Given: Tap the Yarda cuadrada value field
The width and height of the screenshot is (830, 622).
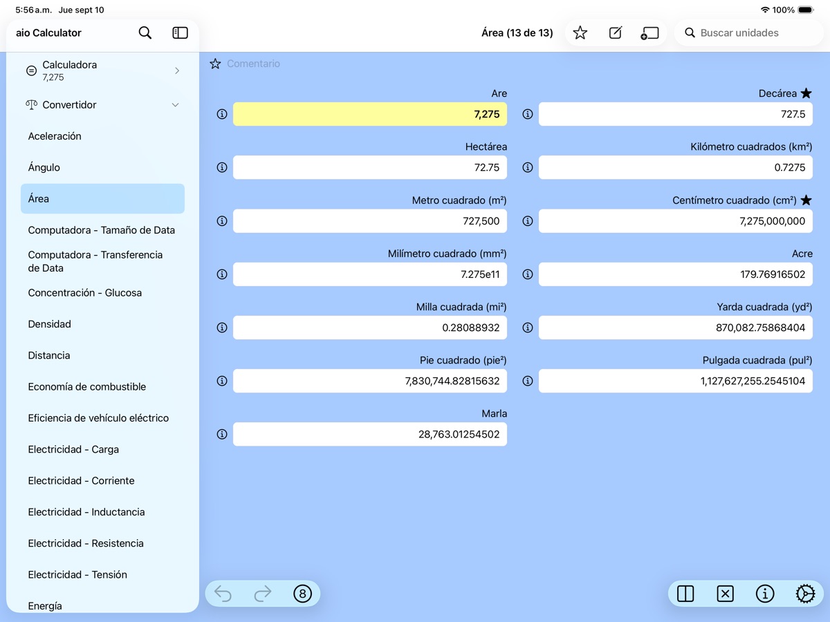Looking at the screenshot, I should (676, 328).
